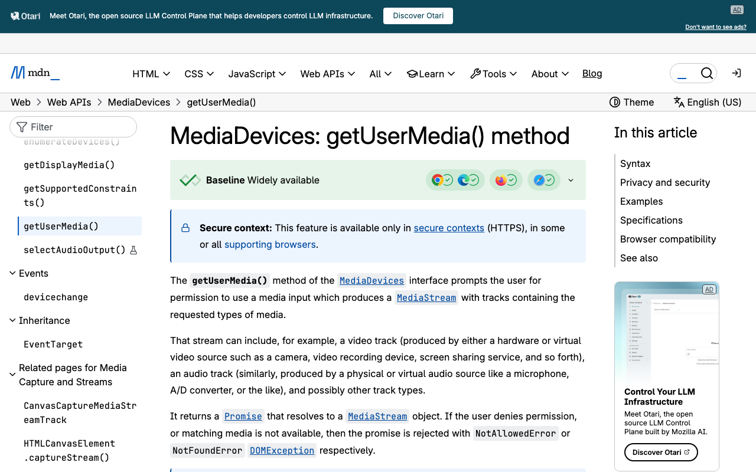The height and width of the screenshot is (472, 756).
Task: Click the Chrome browser support icon
Action: click(438, 180)
